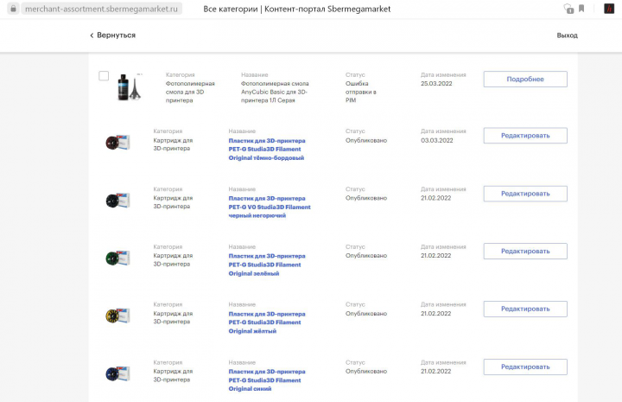Click Редактировать for черный негорючий filament

(525, 194)
